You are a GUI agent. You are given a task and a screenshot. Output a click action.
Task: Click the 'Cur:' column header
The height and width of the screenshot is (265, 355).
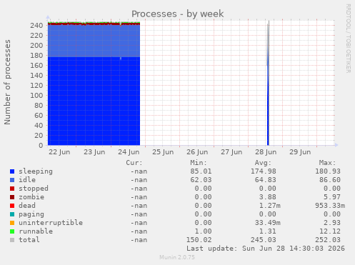click(x=134, y=163)
